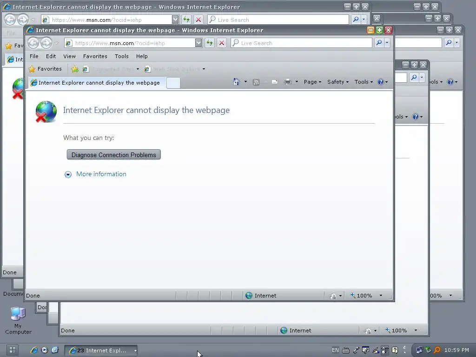This screenshot has height=357, width=476.
Task: Click Live Search box in topmost back window
Action: coord(278,20)
